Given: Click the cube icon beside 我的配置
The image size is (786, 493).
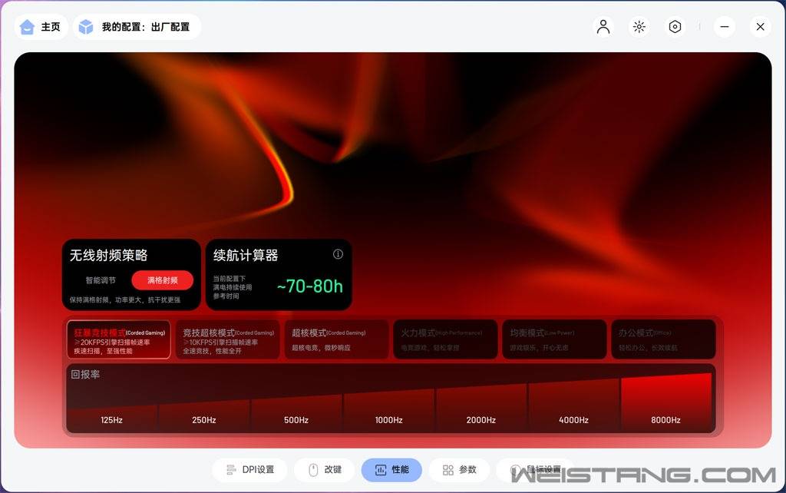Looking at the screenshot, I should tap(84, 26).
